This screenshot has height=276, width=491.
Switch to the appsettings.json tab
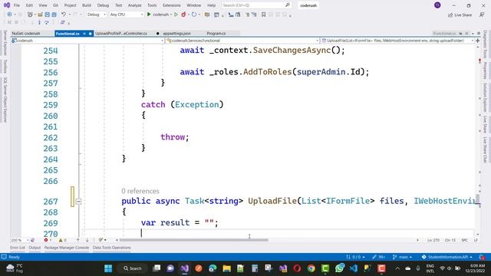(x=177, y=33)
